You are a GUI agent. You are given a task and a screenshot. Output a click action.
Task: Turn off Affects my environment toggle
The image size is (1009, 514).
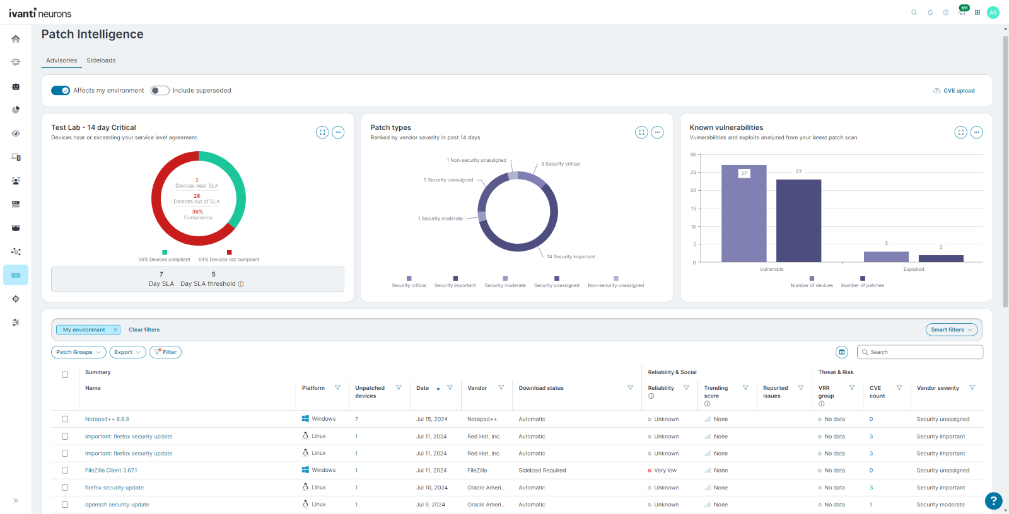coord(61,91)
